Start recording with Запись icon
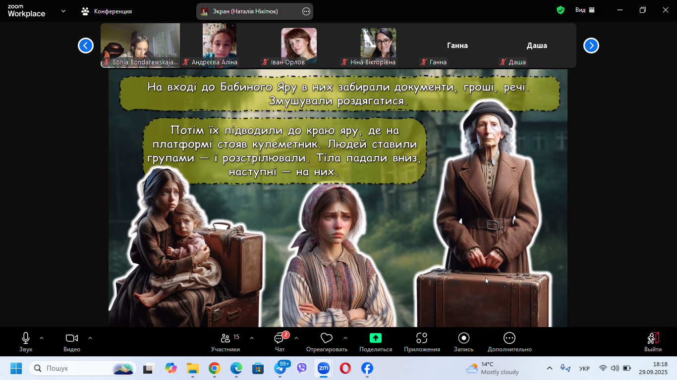This screenshot has height=380, width=677. tap(464, 338)
